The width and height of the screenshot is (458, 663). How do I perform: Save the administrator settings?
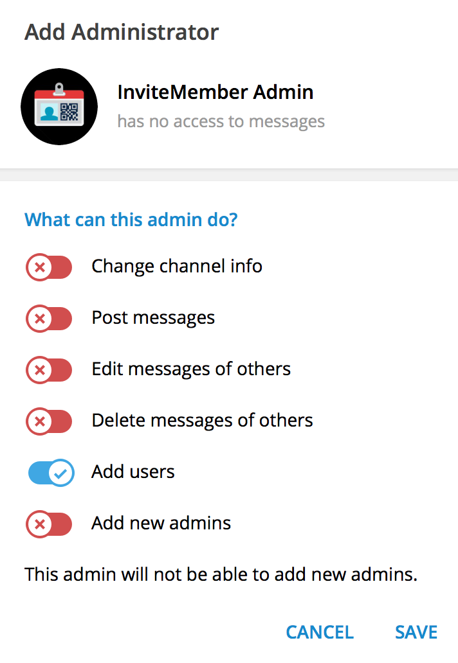(x=416, y=632)
